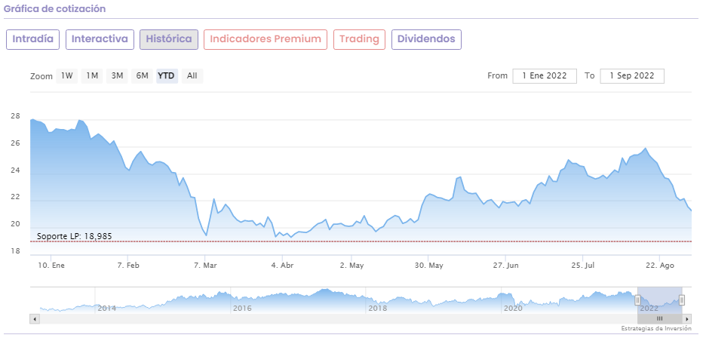Select the 1M zoom range
Image resolution: width=706 pixels, height=341 pixels.
click(92, 75)
